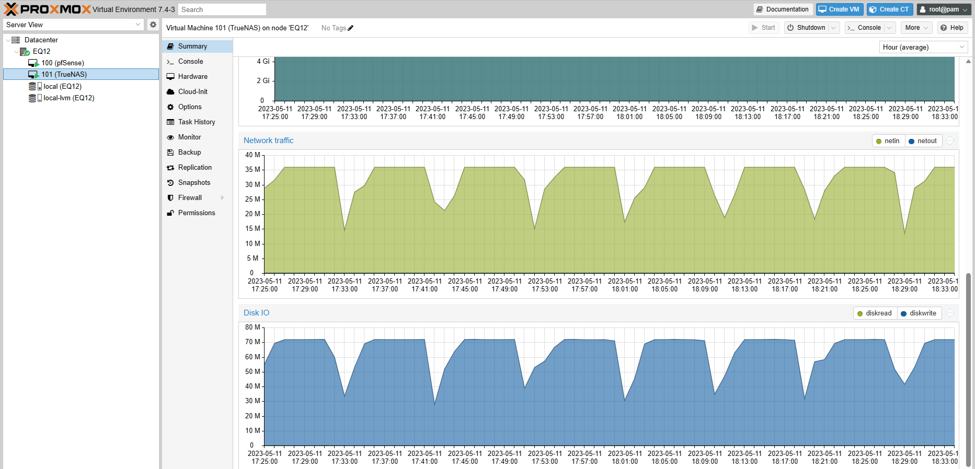Screen dimensions: 975x469
Task: Open the Snapshots tab
Action: pos(197,183)
